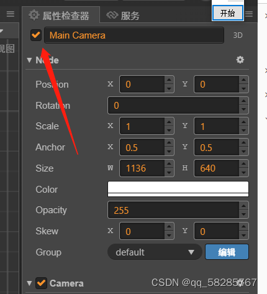Screen dimensions: 267x294
Task: Click the 开始 button
Action: [x=228, y=13]
